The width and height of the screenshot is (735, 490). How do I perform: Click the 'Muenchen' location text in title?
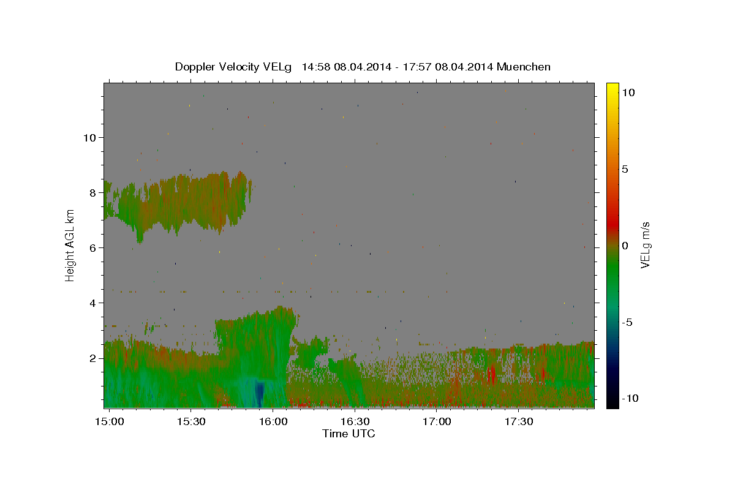click(x=524, y=67)
